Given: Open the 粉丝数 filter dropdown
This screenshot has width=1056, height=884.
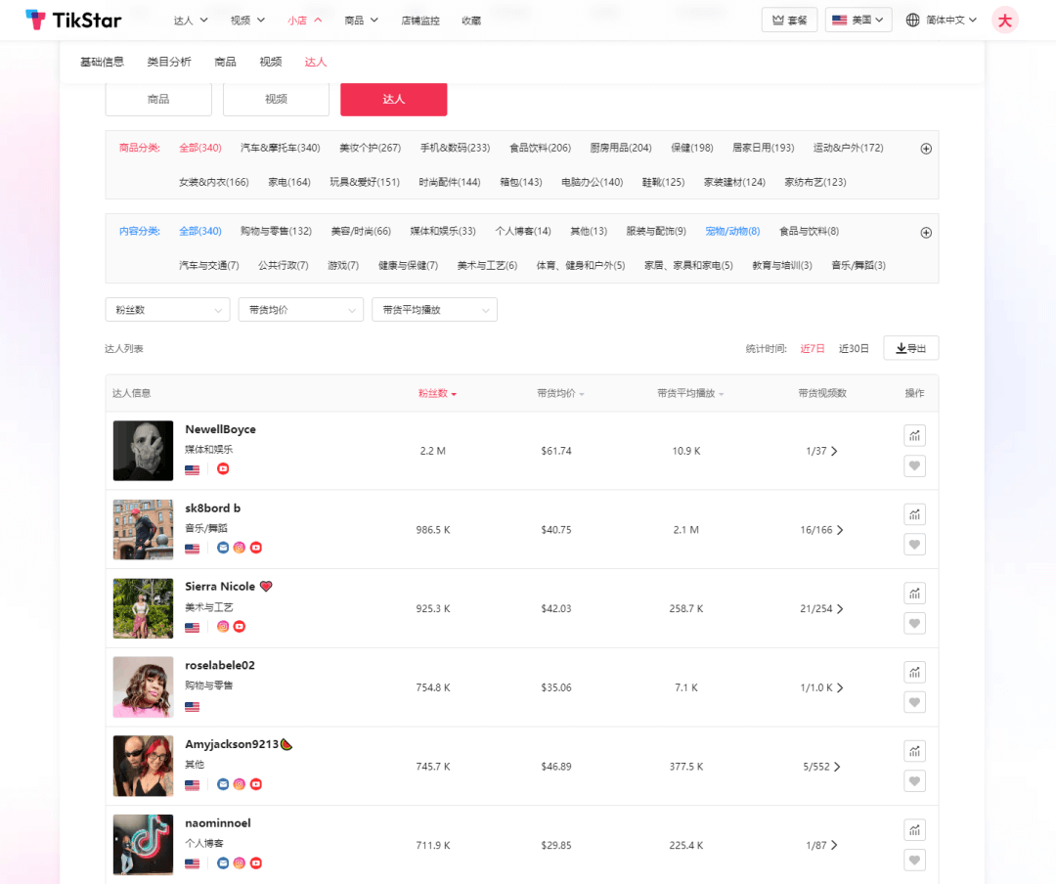Looking at the screenshot, I should 167,310.
